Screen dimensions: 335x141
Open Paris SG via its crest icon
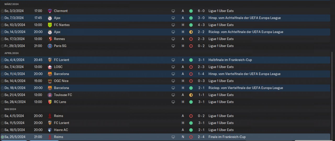tap(50, 46)
